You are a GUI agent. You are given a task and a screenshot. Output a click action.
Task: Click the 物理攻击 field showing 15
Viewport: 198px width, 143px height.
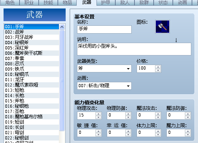[86, 115]
